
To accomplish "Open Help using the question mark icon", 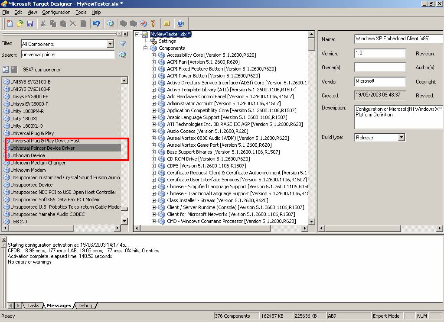I will 181,23.
